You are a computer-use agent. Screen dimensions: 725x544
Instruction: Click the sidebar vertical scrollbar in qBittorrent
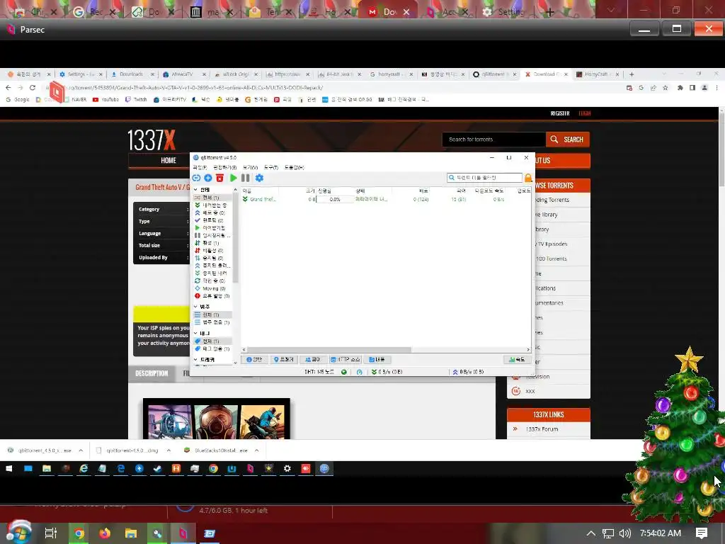[x=235, y=237]
